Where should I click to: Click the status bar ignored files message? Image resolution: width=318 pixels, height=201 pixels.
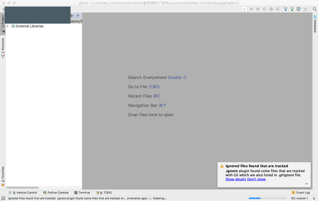coord(78,198)
